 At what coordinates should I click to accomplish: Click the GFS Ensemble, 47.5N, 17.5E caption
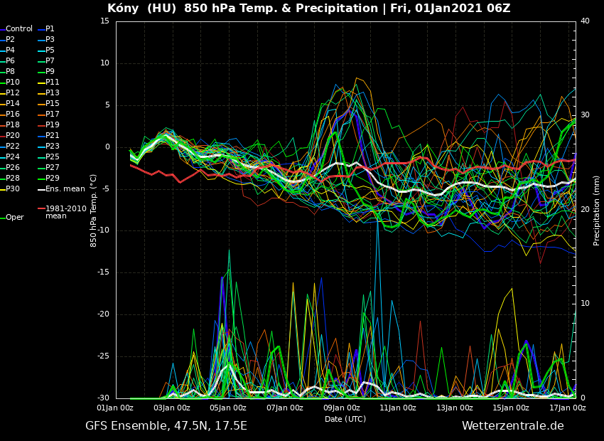166,426
